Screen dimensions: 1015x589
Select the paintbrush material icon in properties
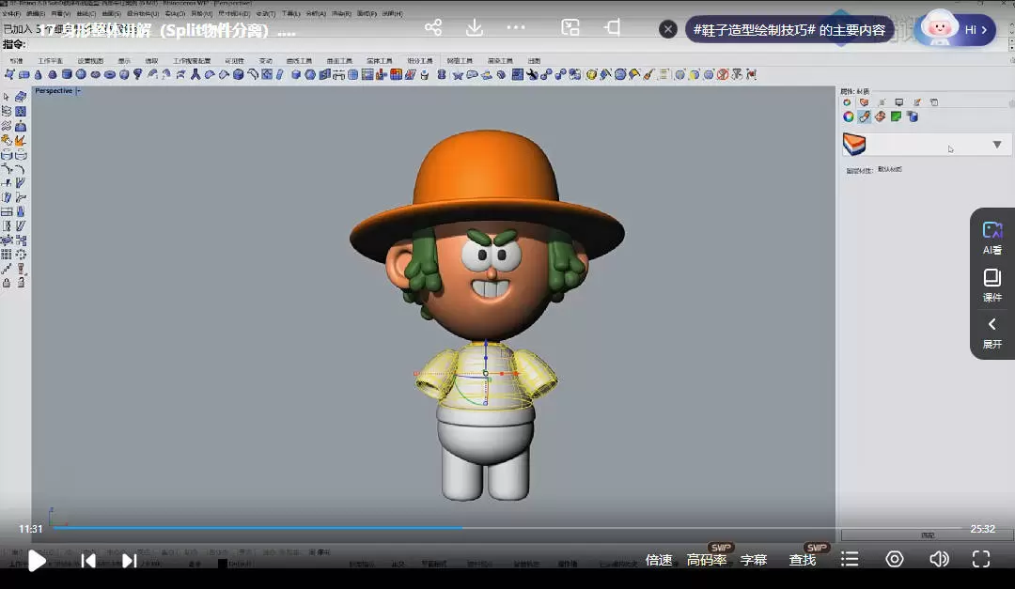coord(865,116)
